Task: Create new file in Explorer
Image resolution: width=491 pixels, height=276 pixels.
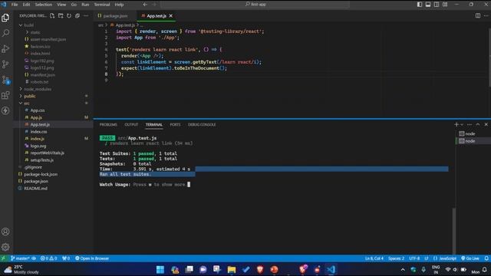Action: tap(52, 15)
